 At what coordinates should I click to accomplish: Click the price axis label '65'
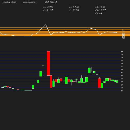tap(122, 61)
